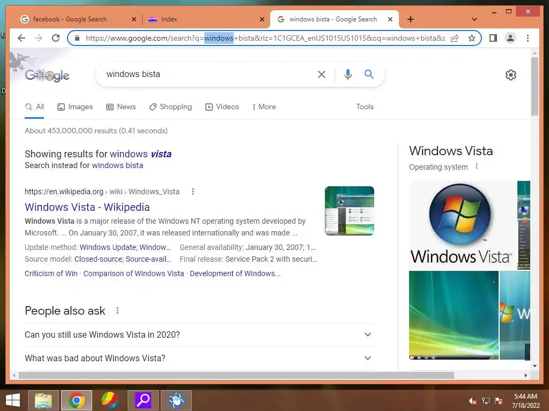Click the windows vista corrected link

tap(141, 154)
